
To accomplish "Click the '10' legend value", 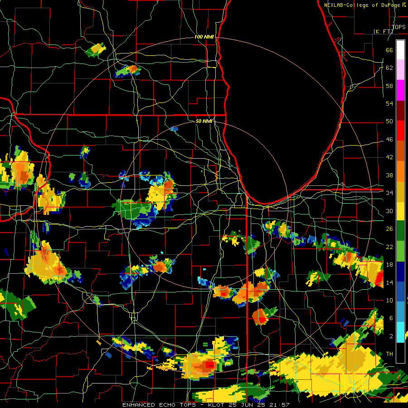I will click(389, 300).
